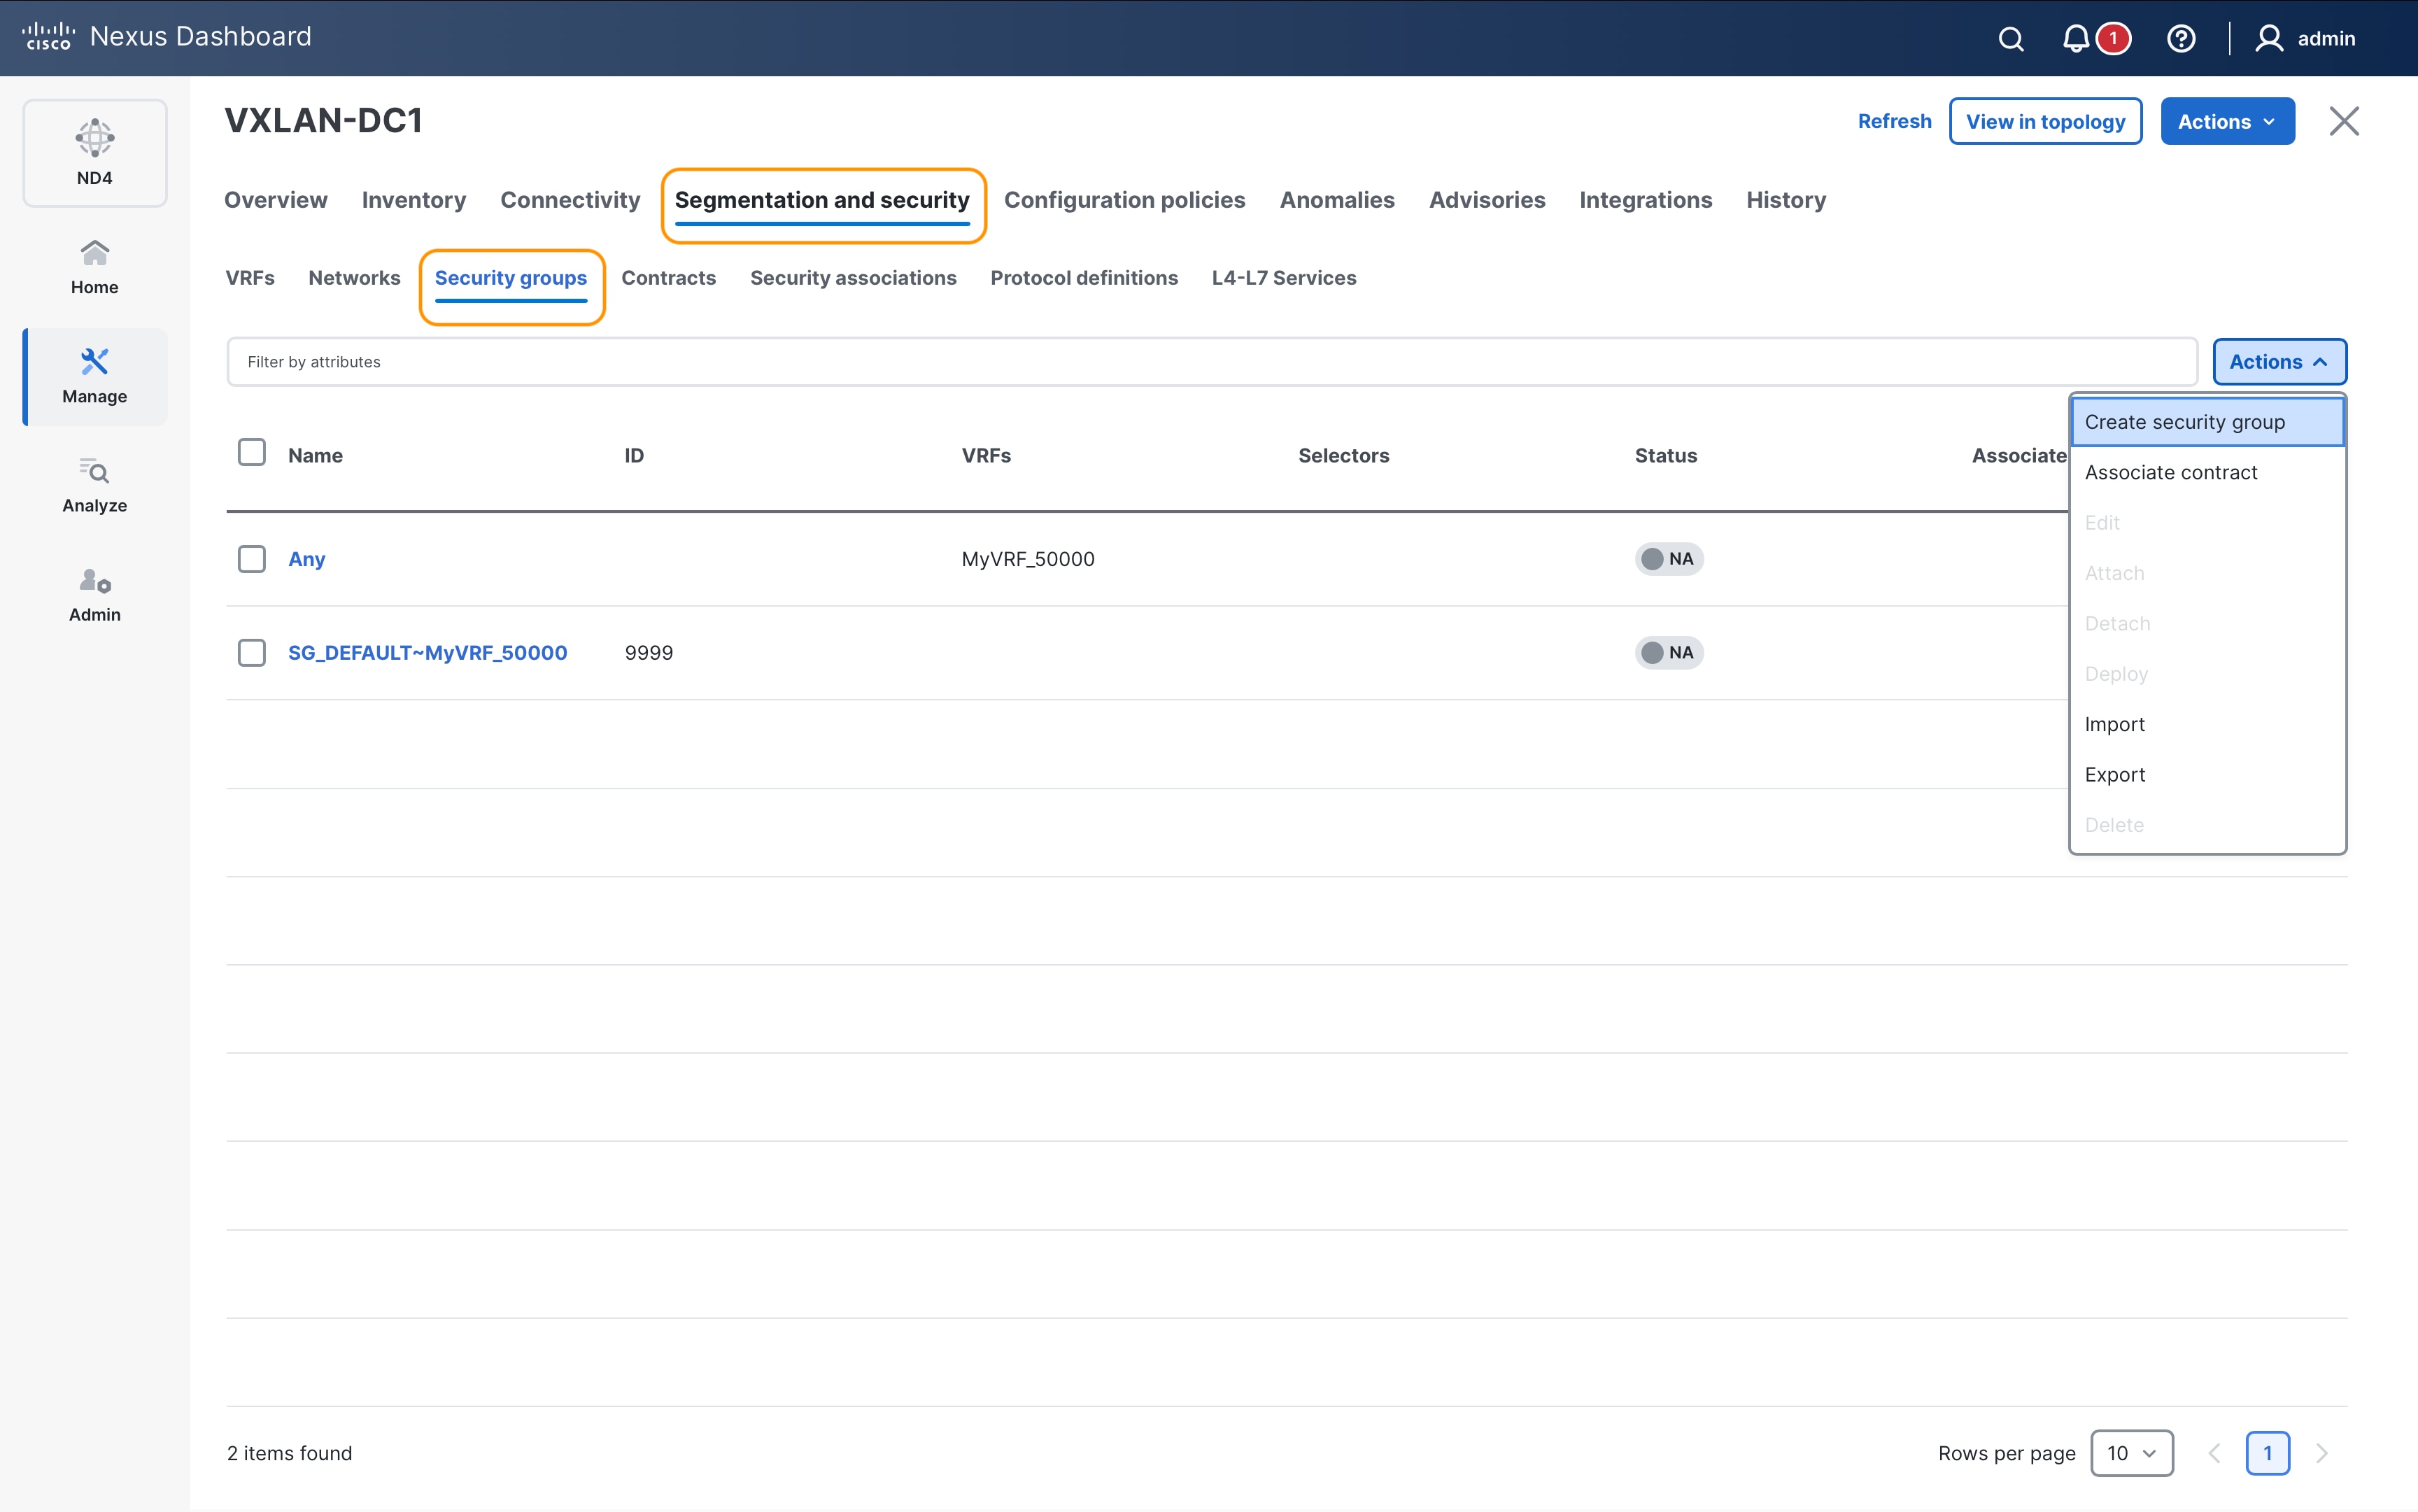2418x1512 pixels.
Task: Select Export in Actions menu
Action: point(2207,774)
